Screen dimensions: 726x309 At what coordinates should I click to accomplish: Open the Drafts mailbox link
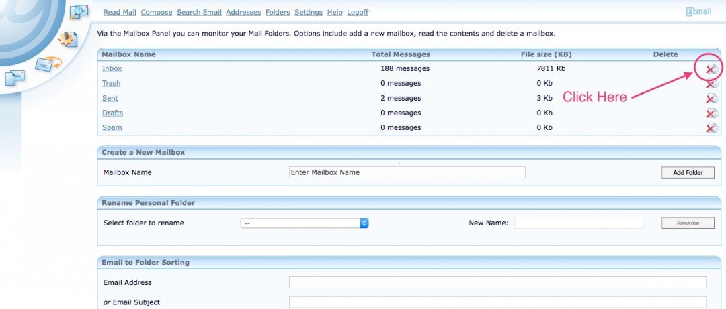coord(112,113)
